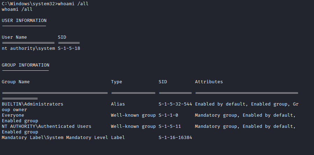Click the Everyone group name
Screen dimensions: 314x155
tap(13, 115)
